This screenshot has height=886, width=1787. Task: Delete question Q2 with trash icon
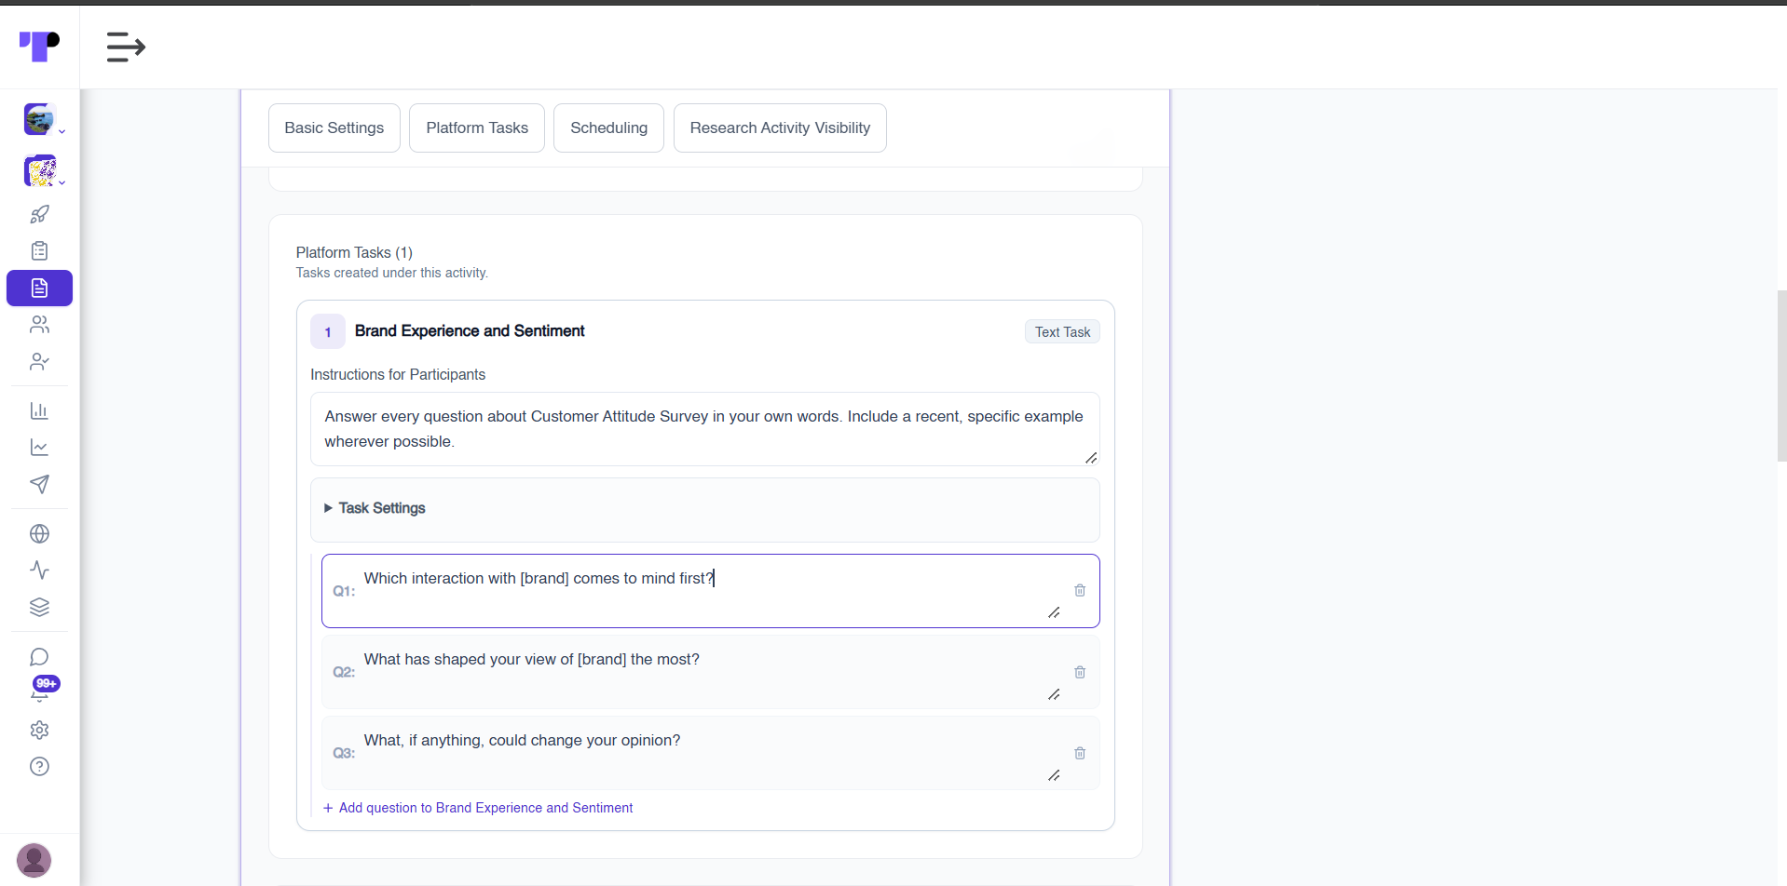(x=1080, y=672)
